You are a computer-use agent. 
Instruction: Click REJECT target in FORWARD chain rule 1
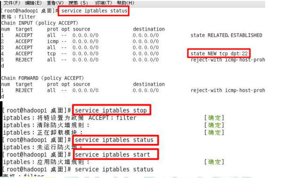(x=24, y=90)
